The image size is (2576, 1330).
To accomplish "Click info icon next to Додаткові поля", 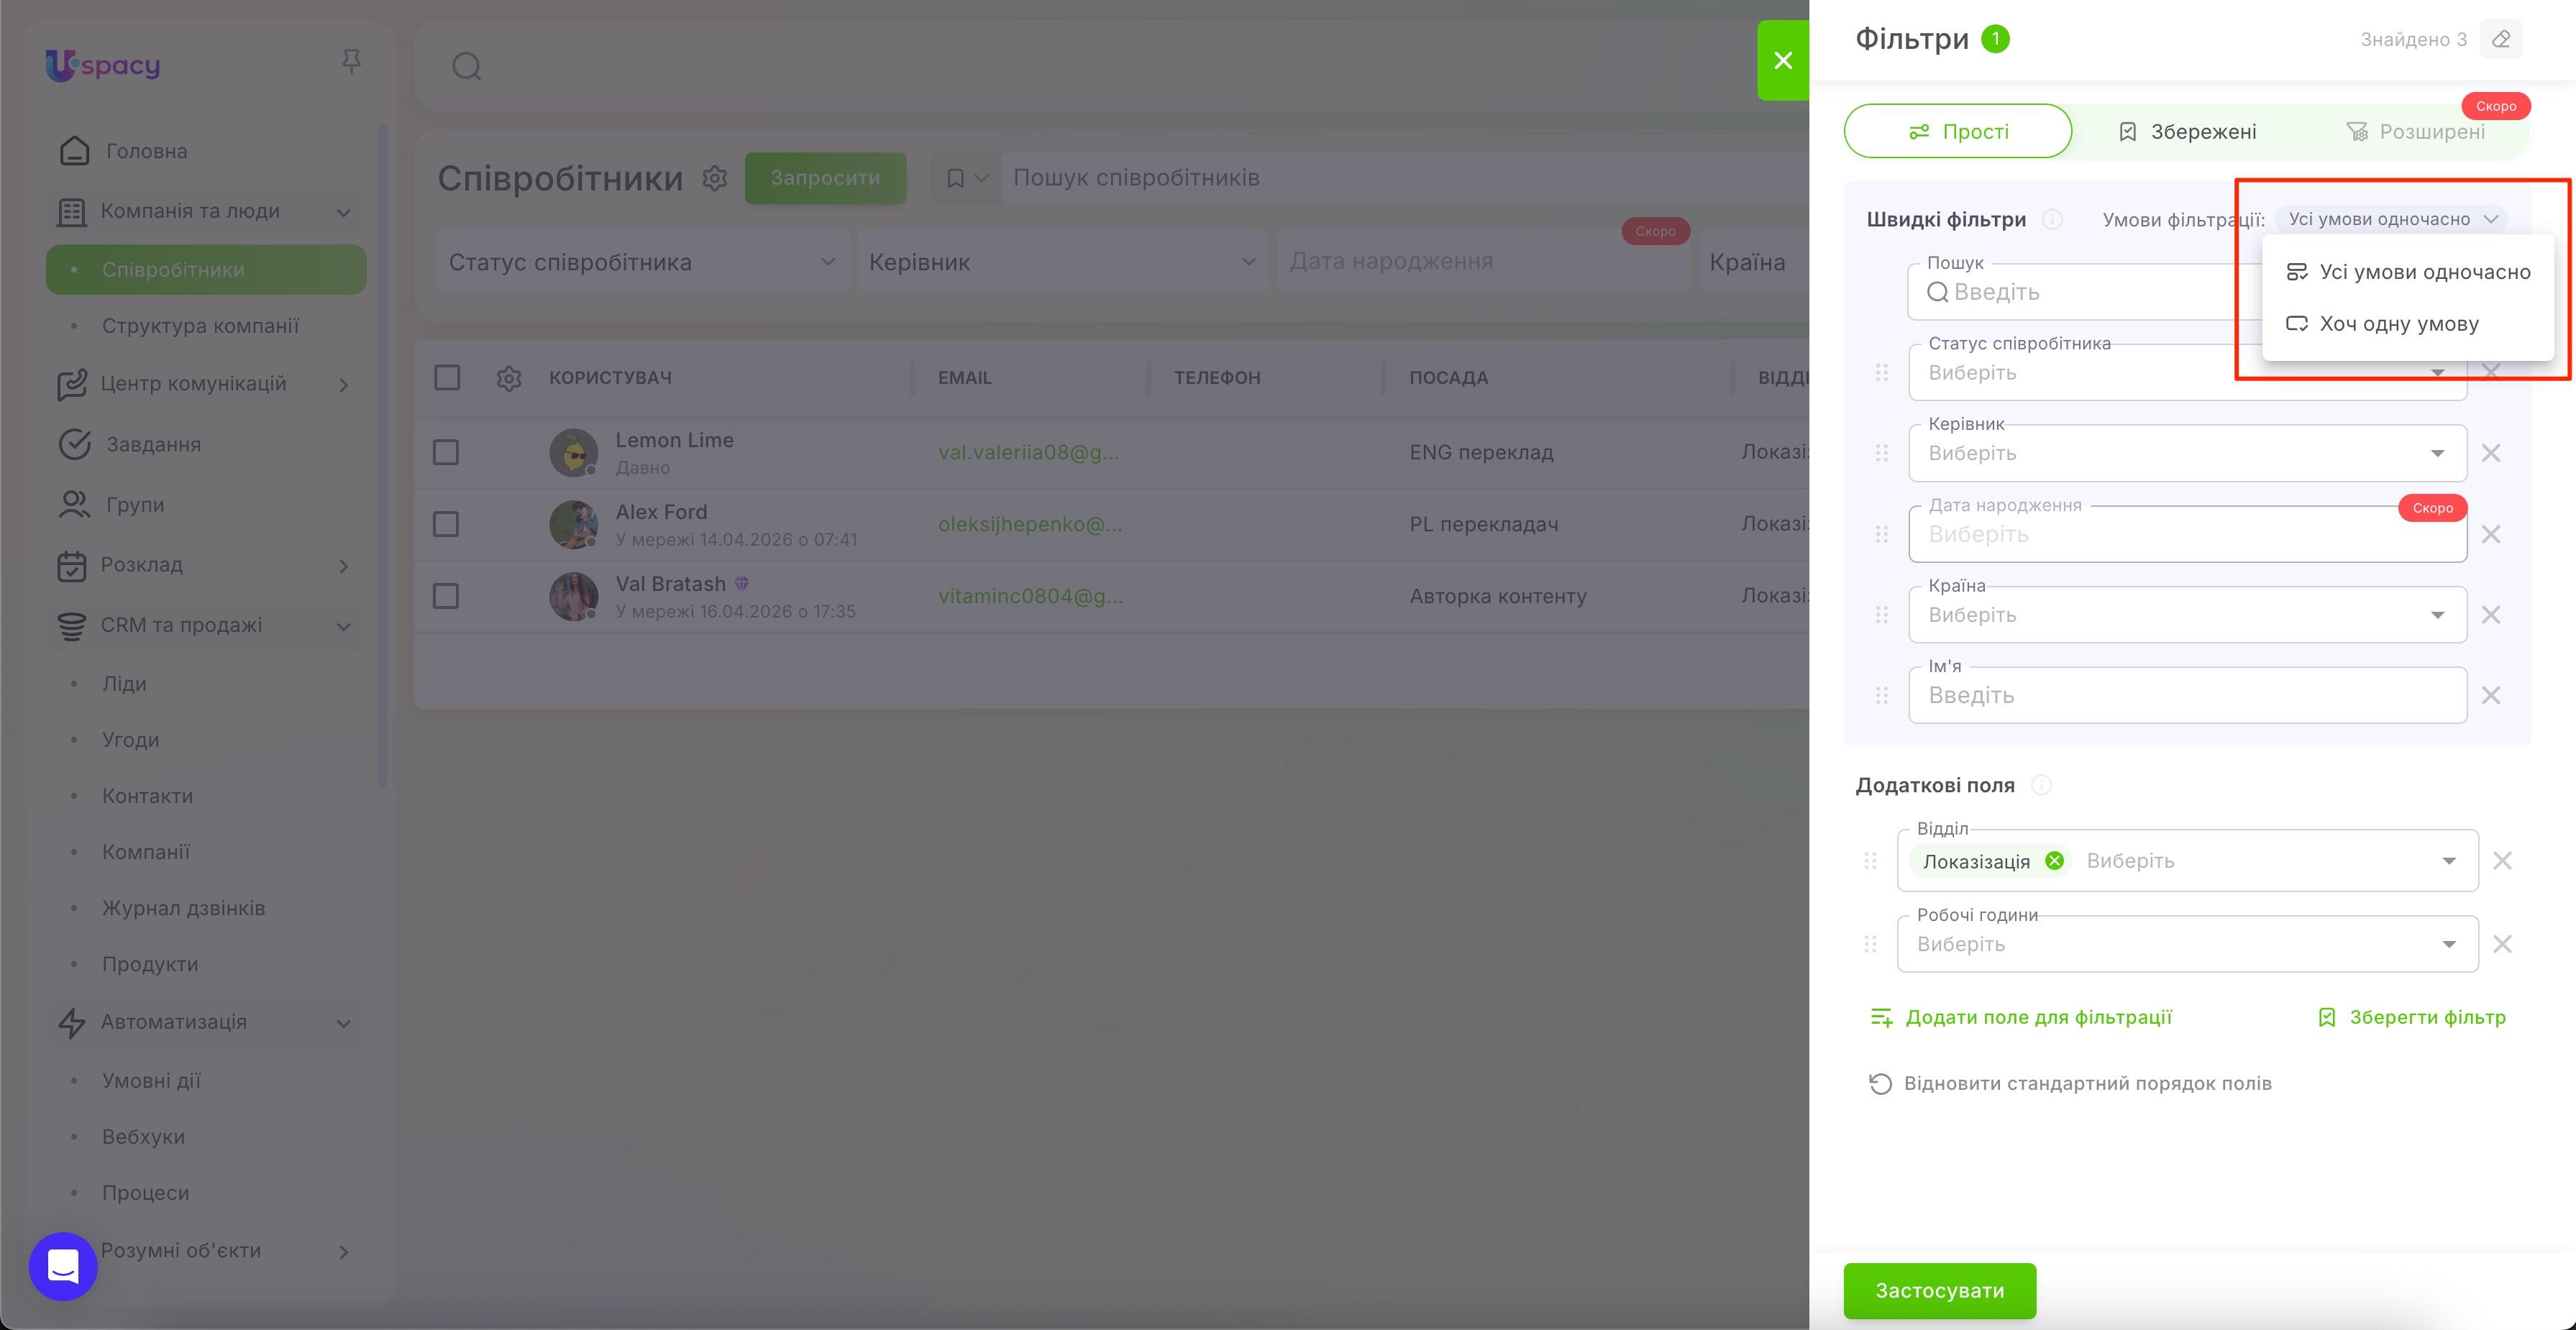I will [x=2042, y=785].
